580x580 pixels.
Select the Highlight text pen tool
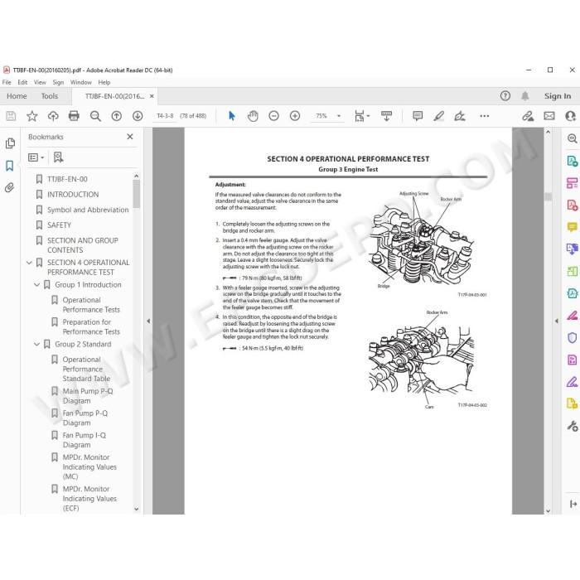(x=438, y=116)
